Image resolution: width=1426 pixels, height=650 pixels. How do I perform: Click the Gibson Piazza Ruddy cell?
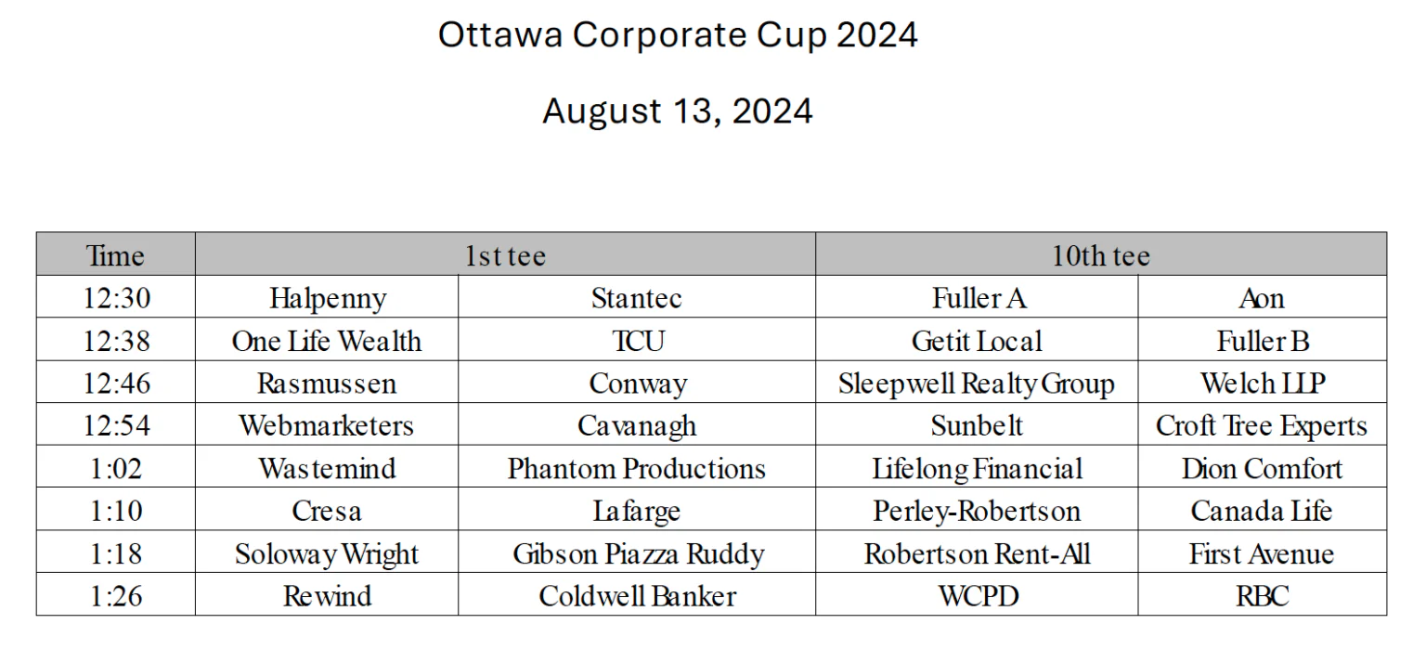coord(636,554)
